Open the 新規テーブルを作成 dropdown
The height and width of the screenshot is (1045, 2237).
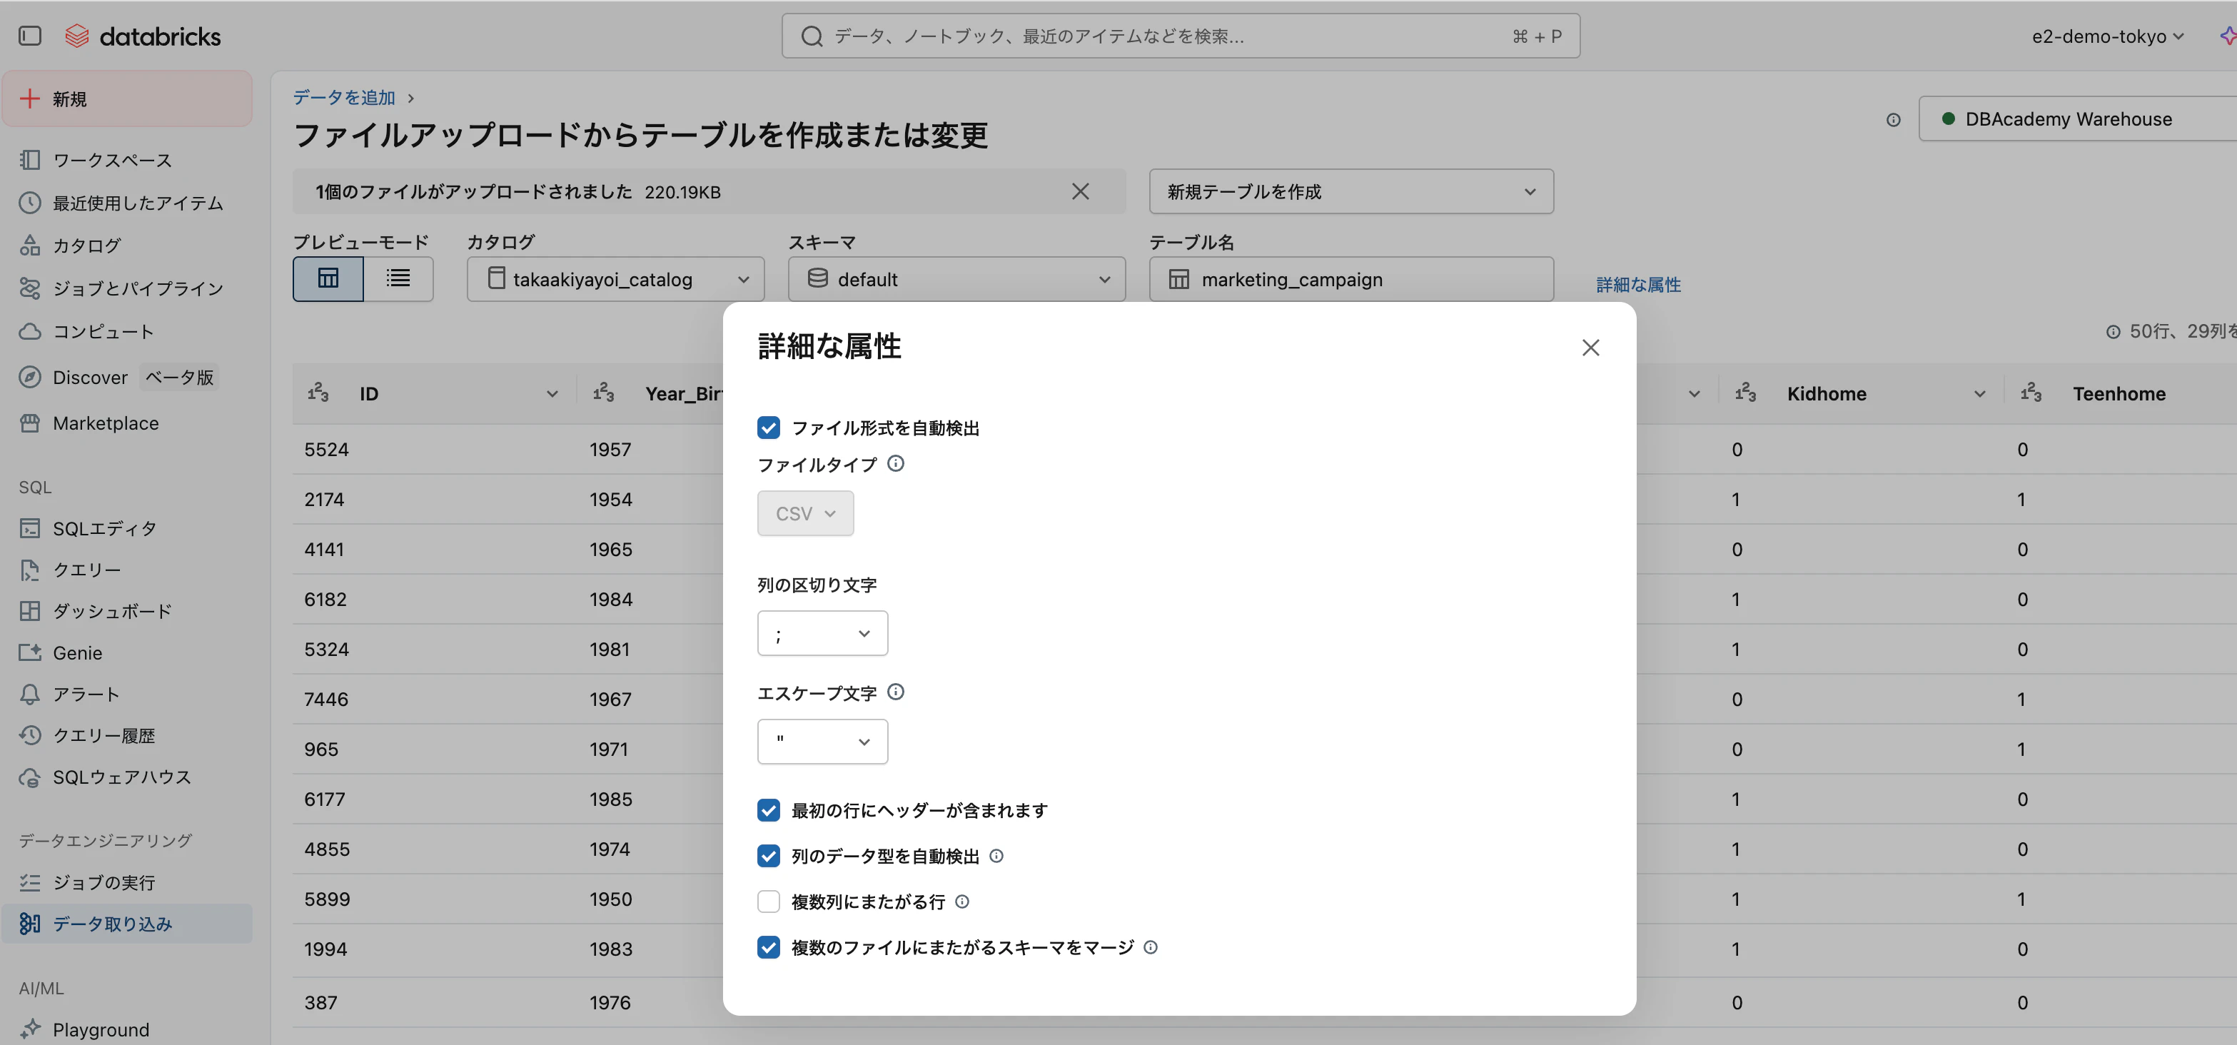[1351, 191]
